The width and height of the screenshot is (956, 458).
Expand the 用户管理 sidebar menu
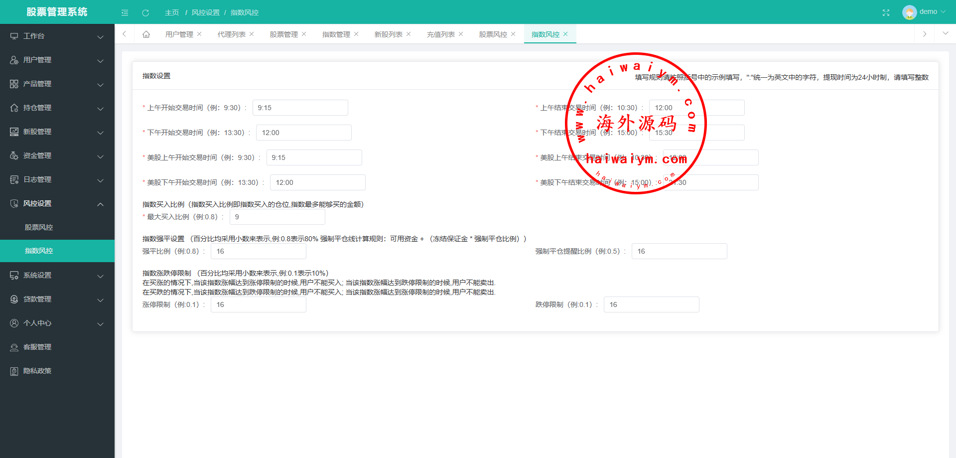[x=57, y=60]
